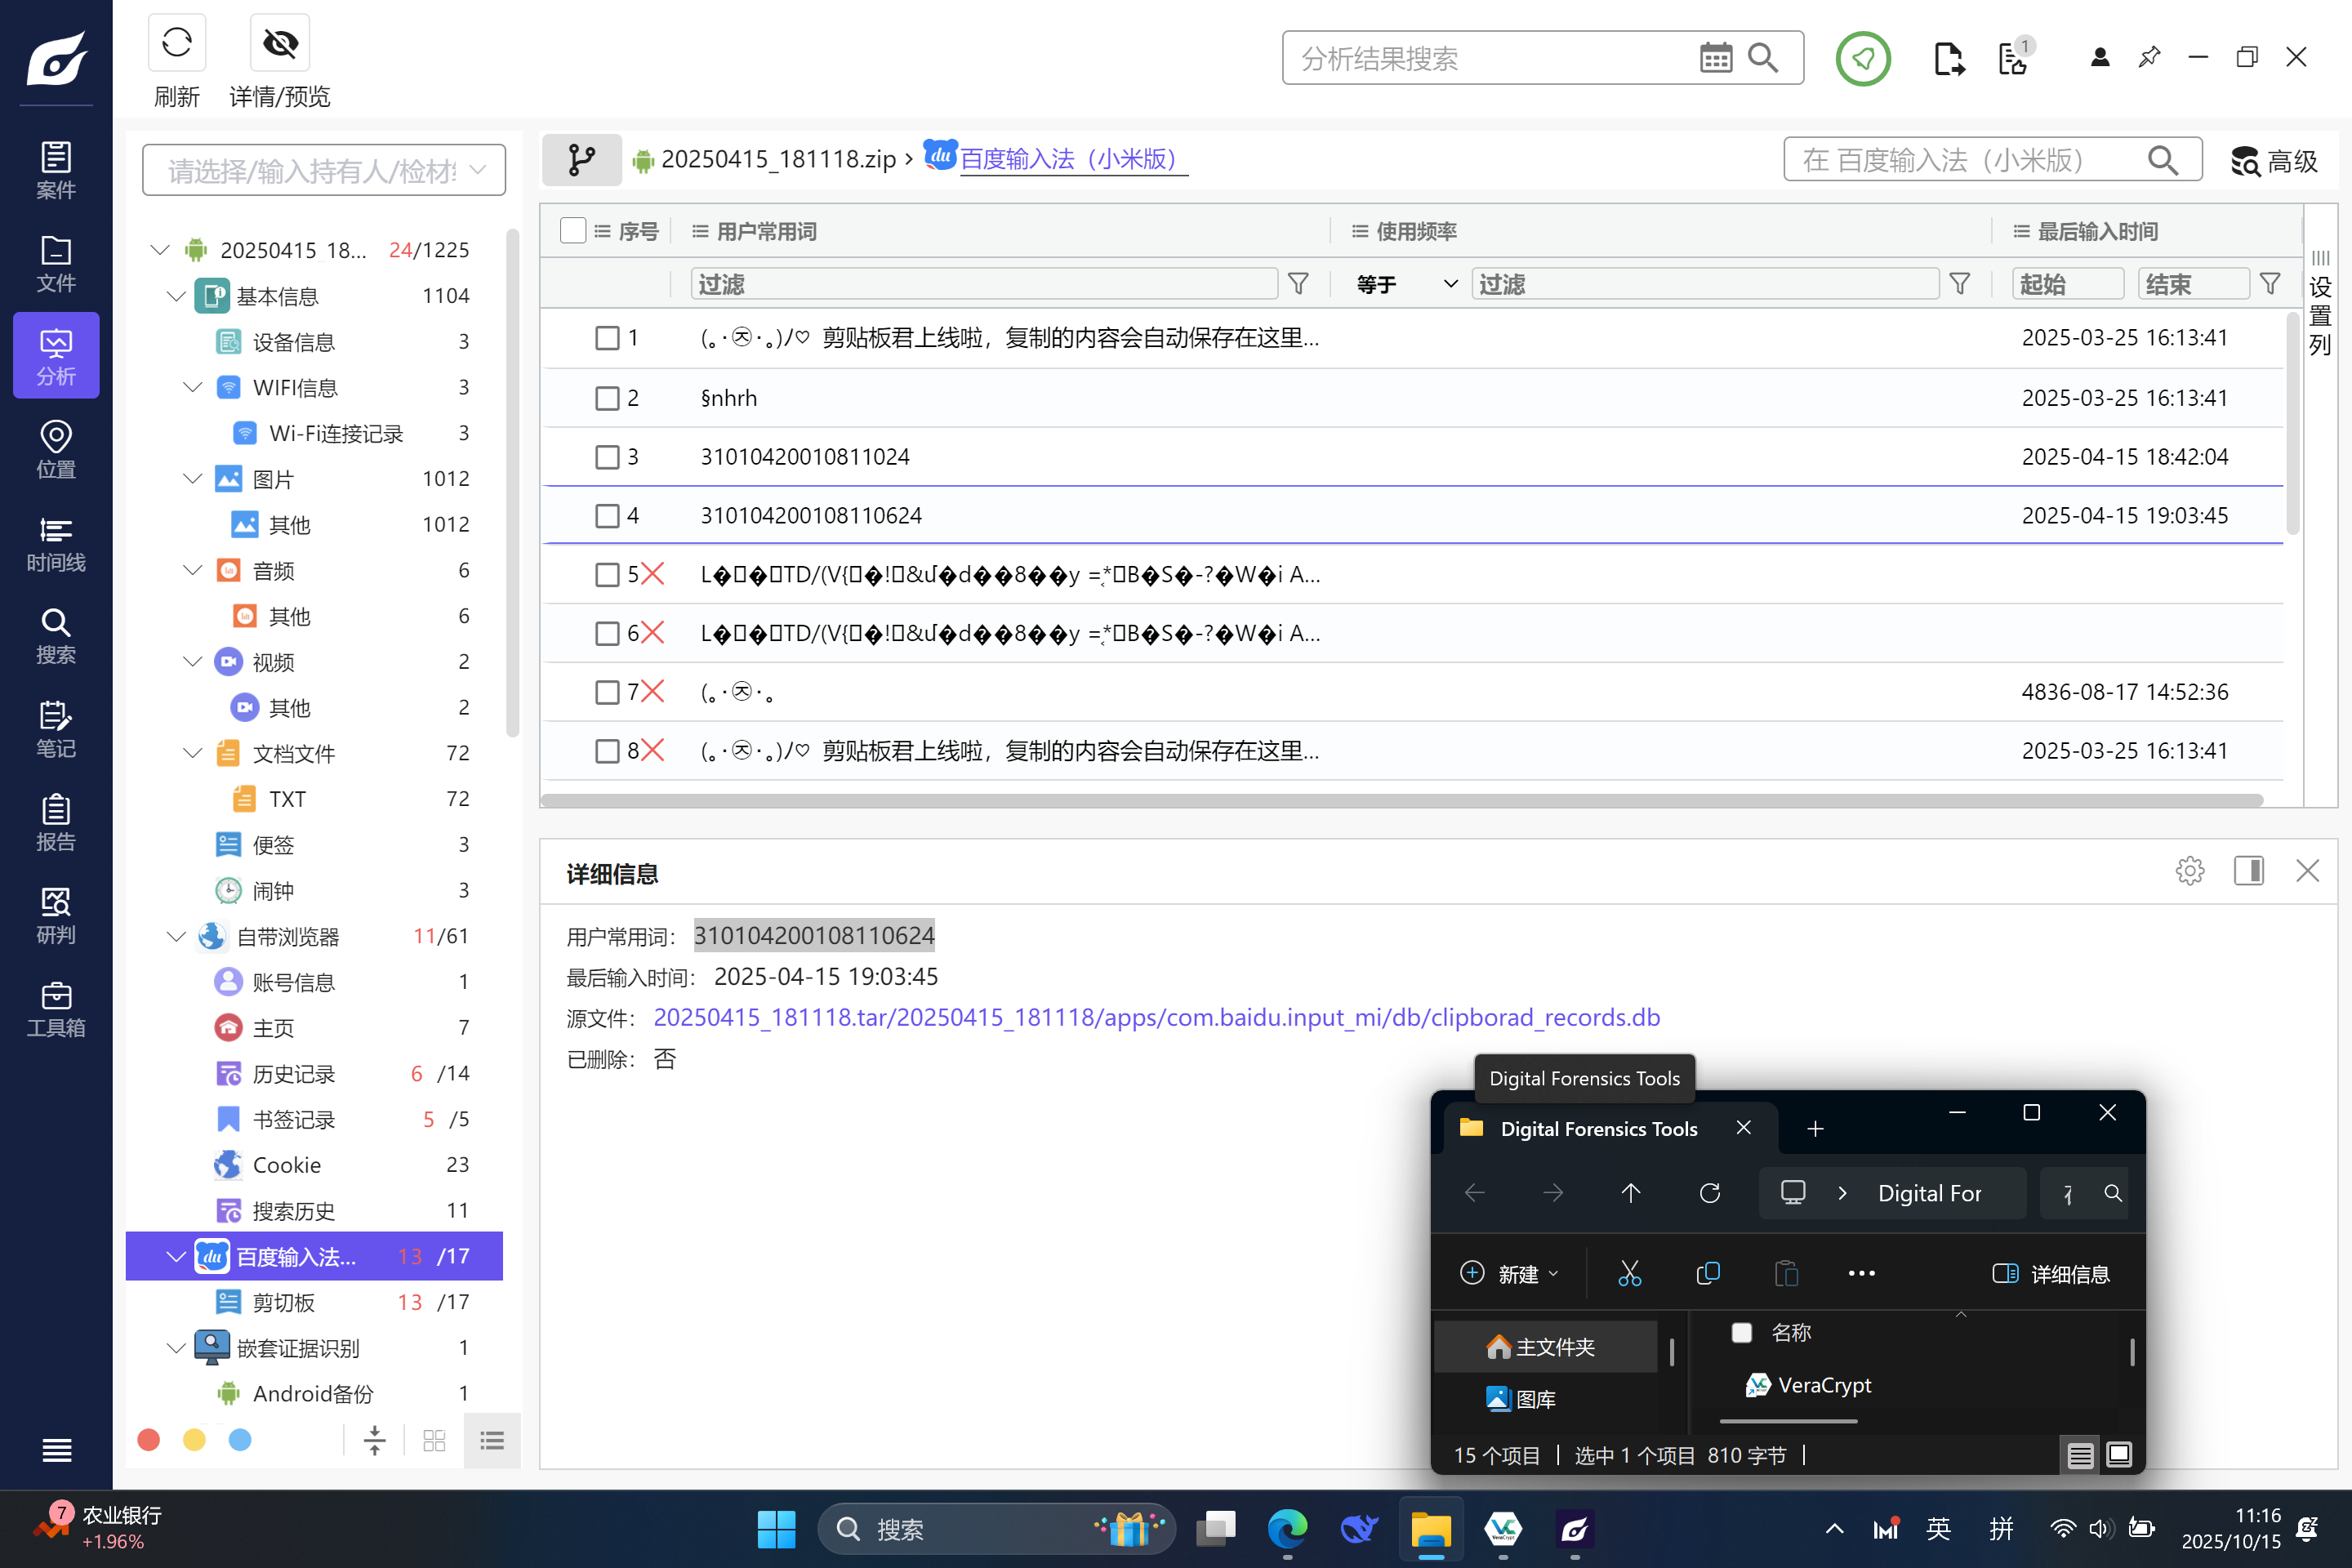2352x1568 pixels.
Task: Open the 时间线 timeline sidebar icon
Action: point(56,545)
